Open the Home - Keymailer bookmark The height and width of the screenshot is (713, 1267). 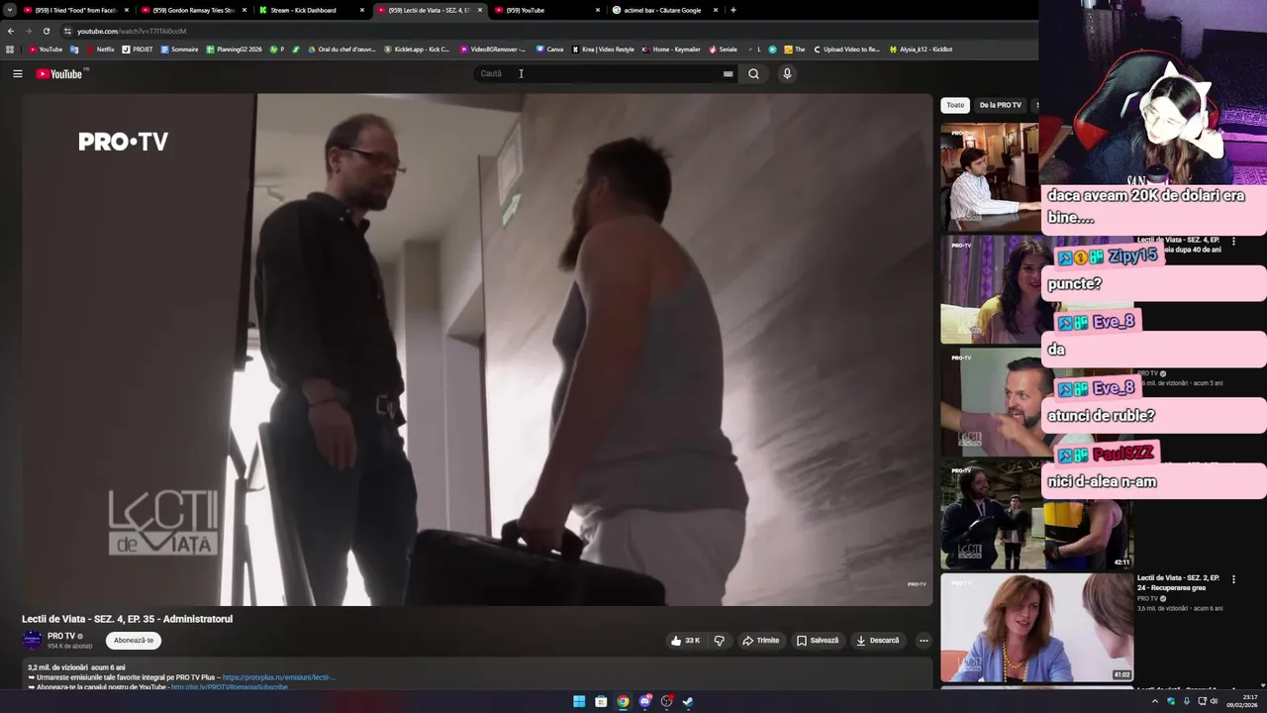pos(671,49)
